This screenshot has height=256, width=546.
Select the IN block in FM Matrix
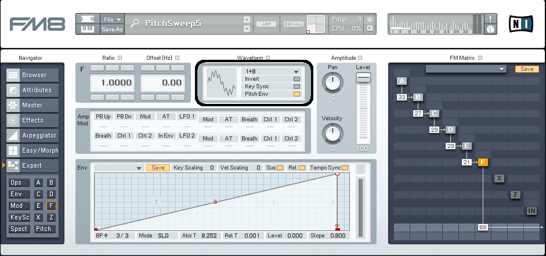click(531, 211)
